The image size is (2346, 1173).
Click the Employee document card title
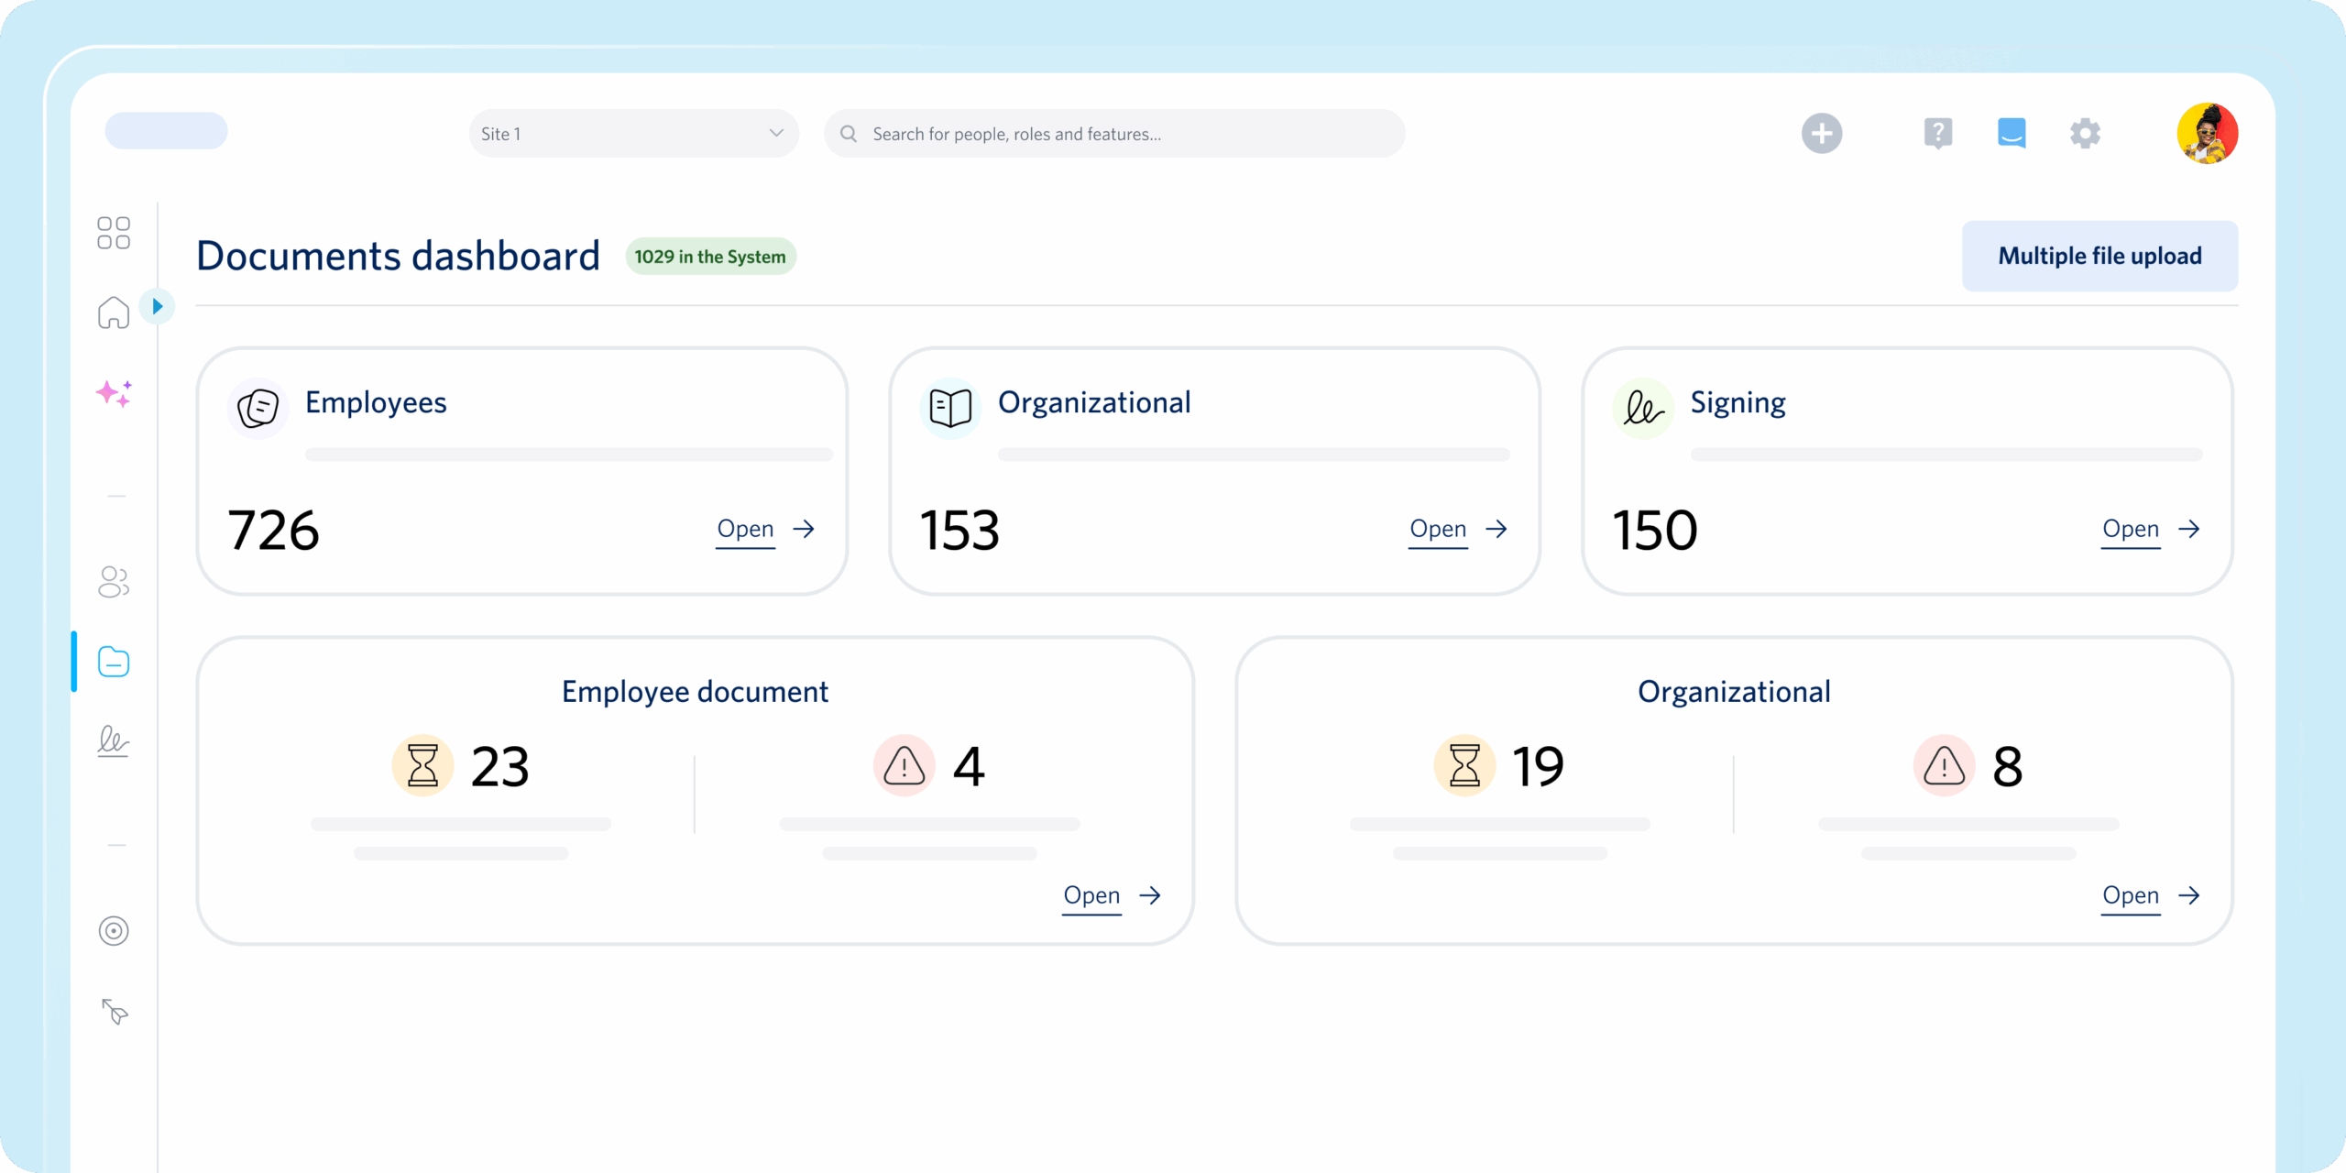(695, 692)
